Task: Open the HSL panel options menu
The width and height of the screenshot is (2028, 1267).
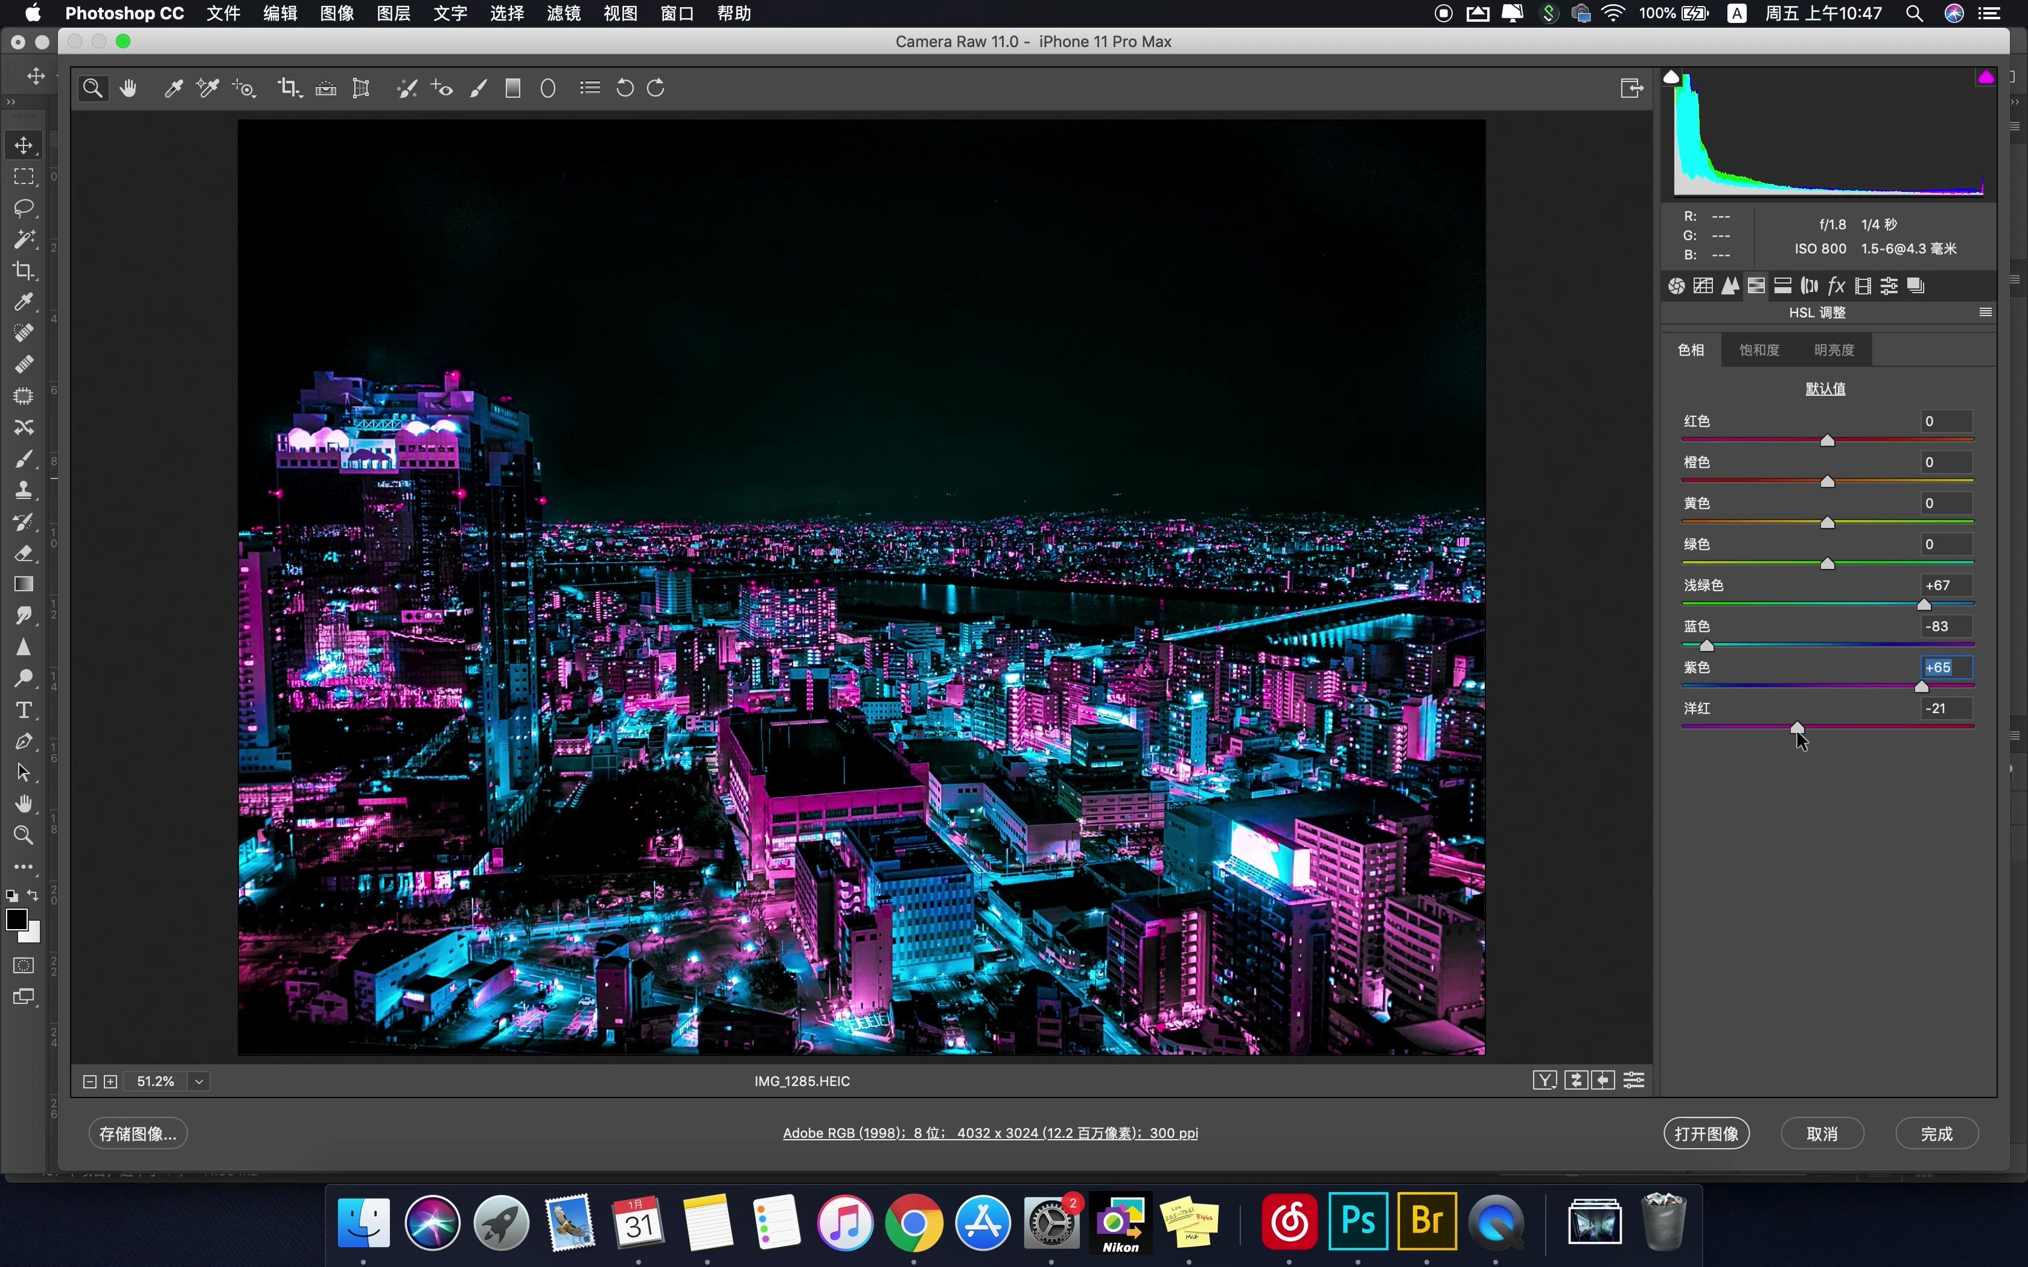Action: [1985, 312]
